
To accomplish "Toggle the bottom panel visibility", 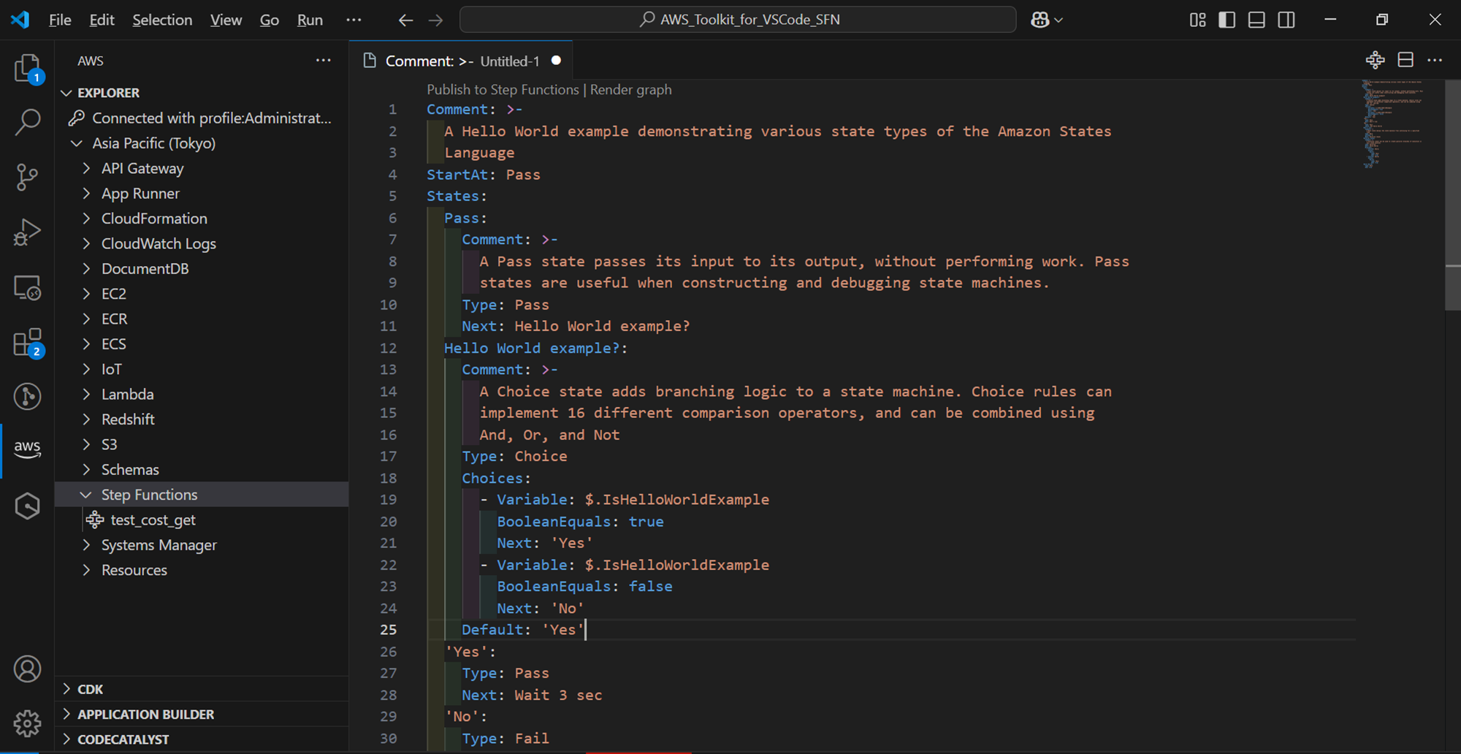I will coord(1256,20).
